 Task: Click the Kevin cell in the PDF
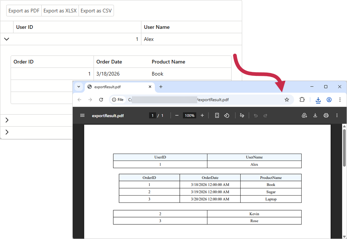254,214
